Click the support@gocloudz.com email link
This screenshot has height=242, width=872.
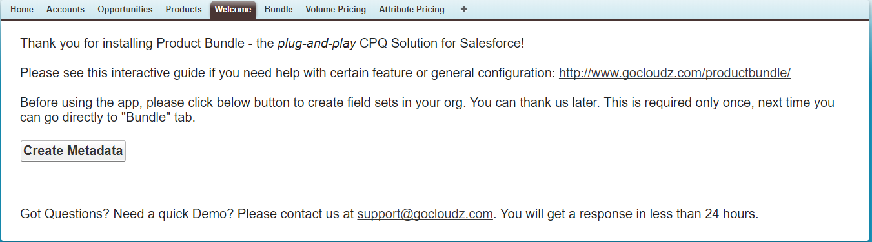point(425,214)
